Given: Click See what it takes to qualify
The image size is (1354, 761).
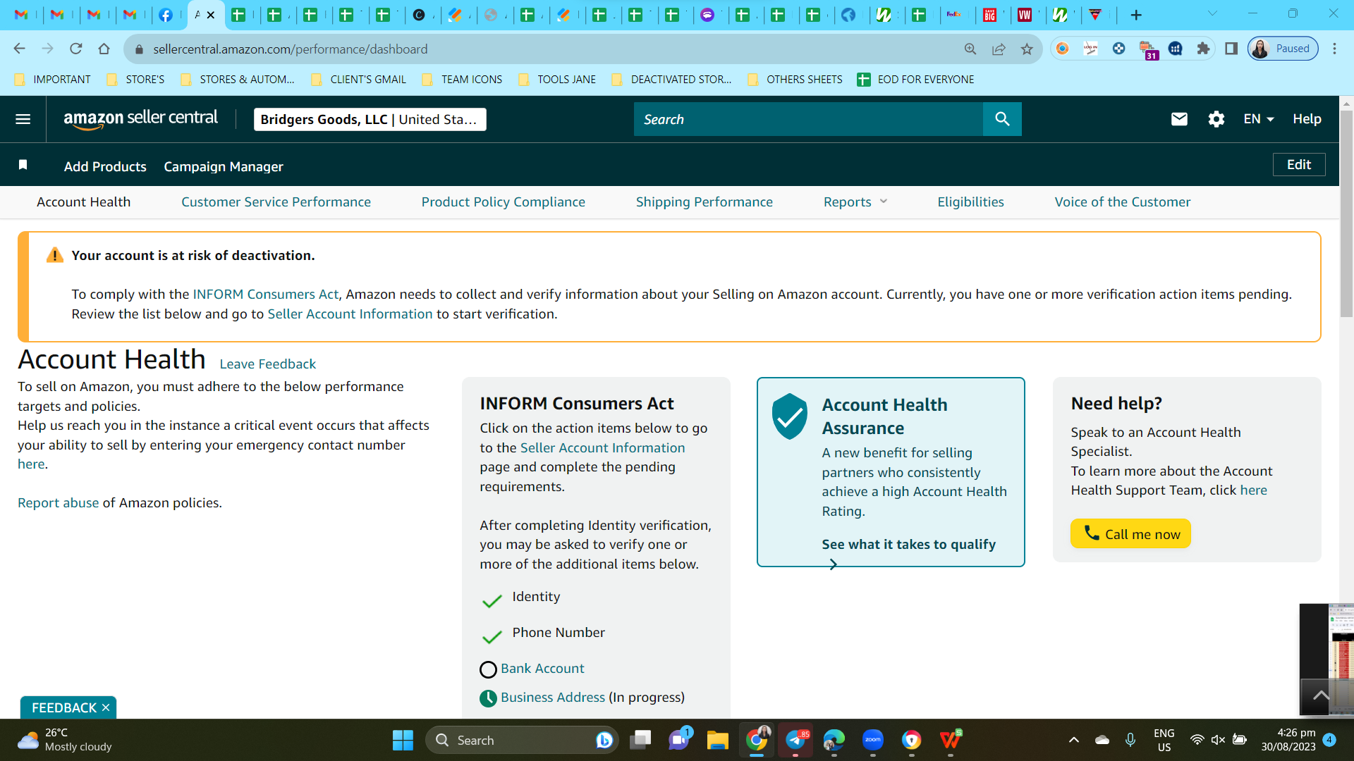Looking at the screenshot, I should [908, 545].
